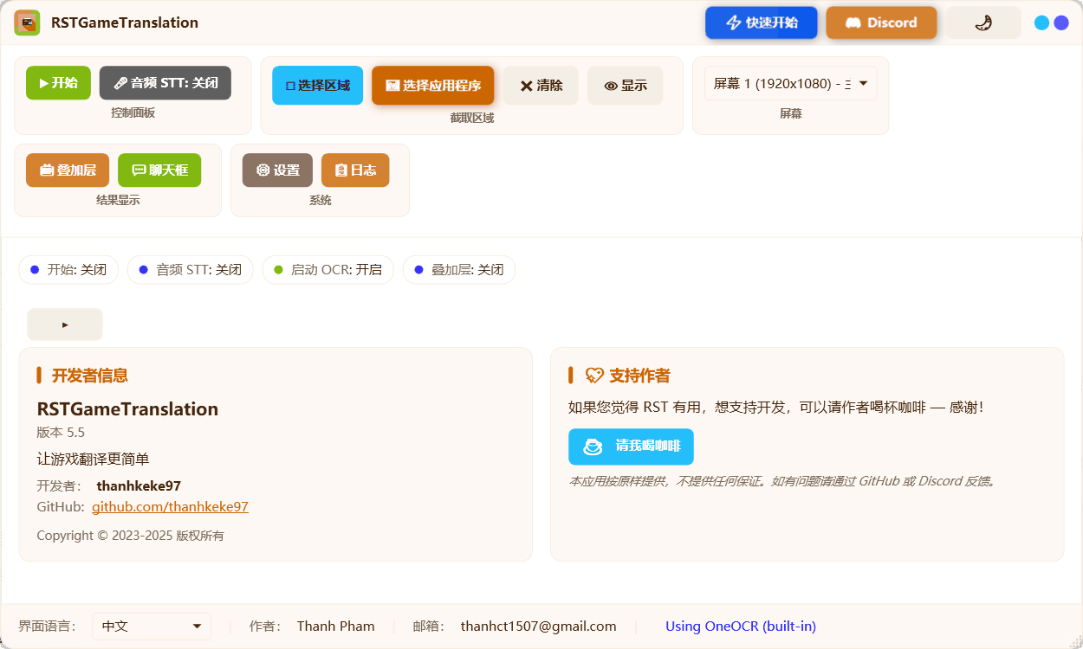Open 设置 settings with gear icon

[x=277, y=170]
